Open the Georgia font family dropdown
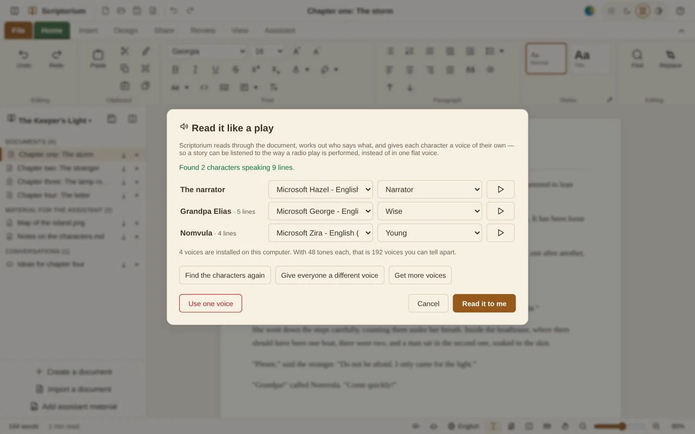The image size is (695, 434). click(x=208, y=51)
